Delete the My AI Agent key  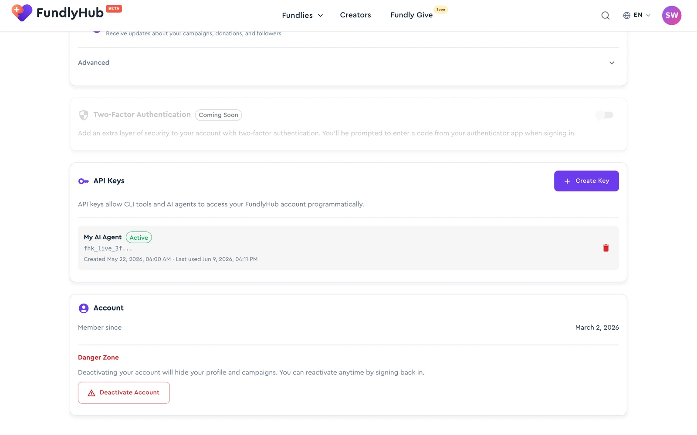pos(606,248)
